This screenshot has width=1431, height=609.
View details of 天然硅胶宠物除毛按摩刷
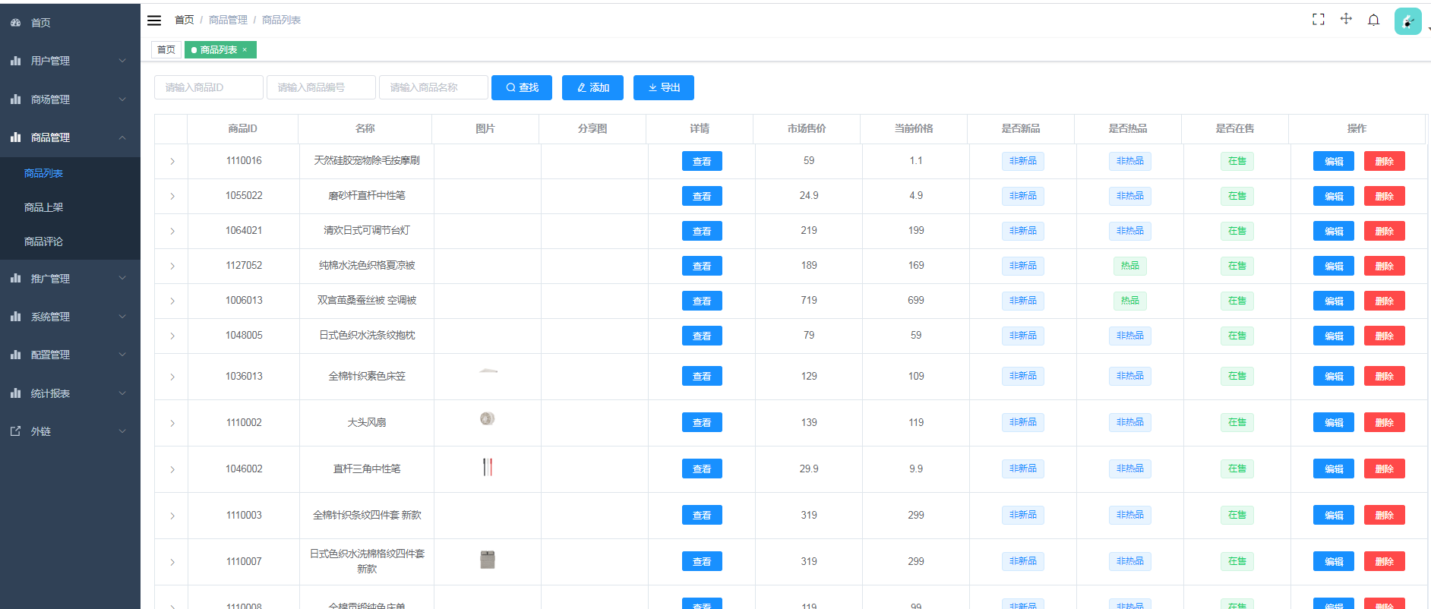pyautogui.click(x=702, y=161)
